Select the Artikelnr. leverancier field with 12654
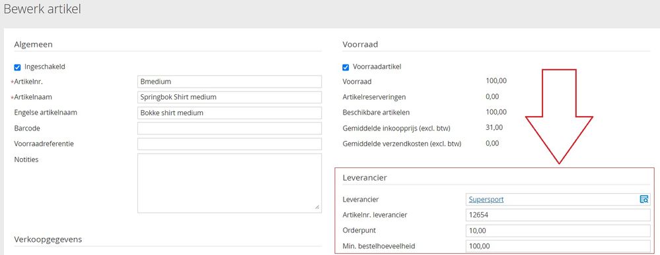This screenshot has width=660, height=255. (x=558, y=215)
